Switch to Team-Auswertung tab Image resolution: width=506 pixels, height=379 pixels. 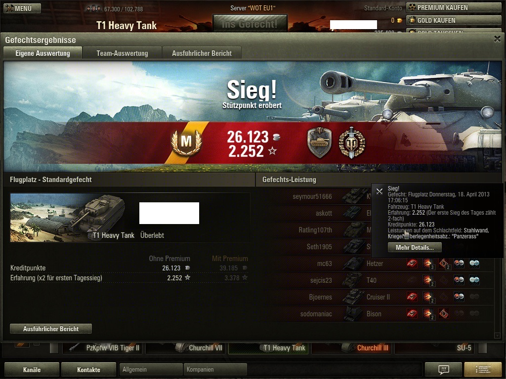click(122, 53)
